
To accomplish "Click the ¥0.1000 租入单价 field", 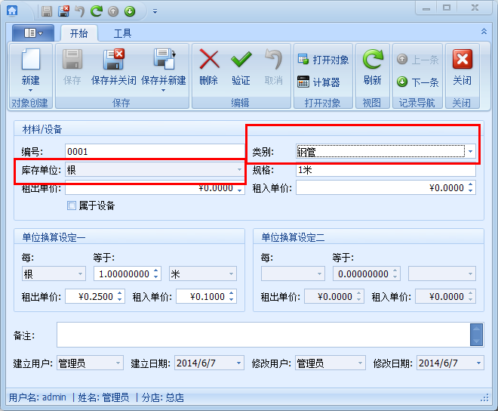I will coord(207,296).
